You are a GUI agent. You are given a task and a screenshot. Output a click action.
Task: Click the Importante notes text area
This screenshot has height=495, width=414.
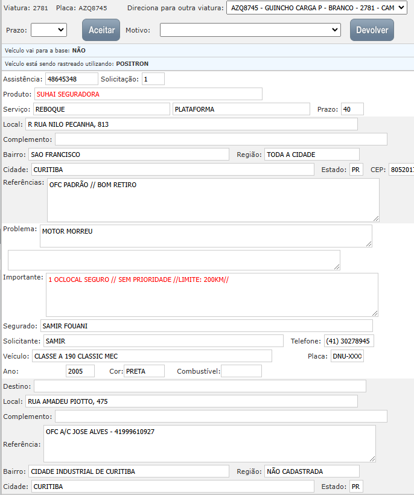click(x=212, y=295)
